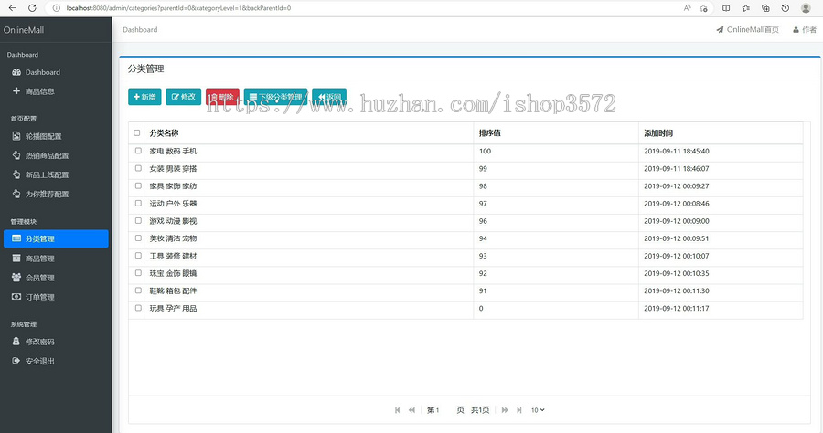The image size is (823, 433).
Task: Click the 作者 user link
Action: tap(805, 30)
